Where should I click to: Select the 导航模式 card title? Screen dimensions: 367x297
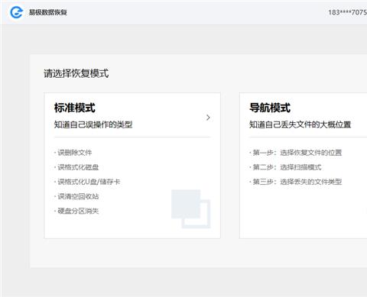[x=270, y=108]
